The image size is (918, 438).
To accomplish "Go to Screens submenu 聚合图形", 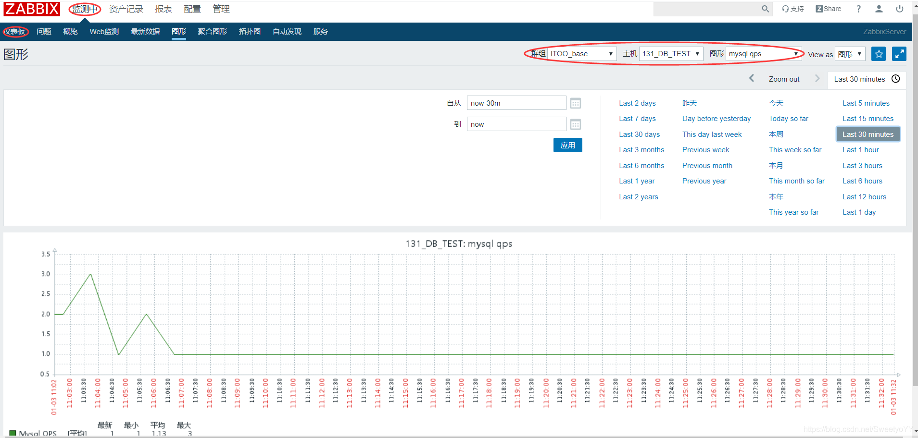I will [x=213, y=32].
